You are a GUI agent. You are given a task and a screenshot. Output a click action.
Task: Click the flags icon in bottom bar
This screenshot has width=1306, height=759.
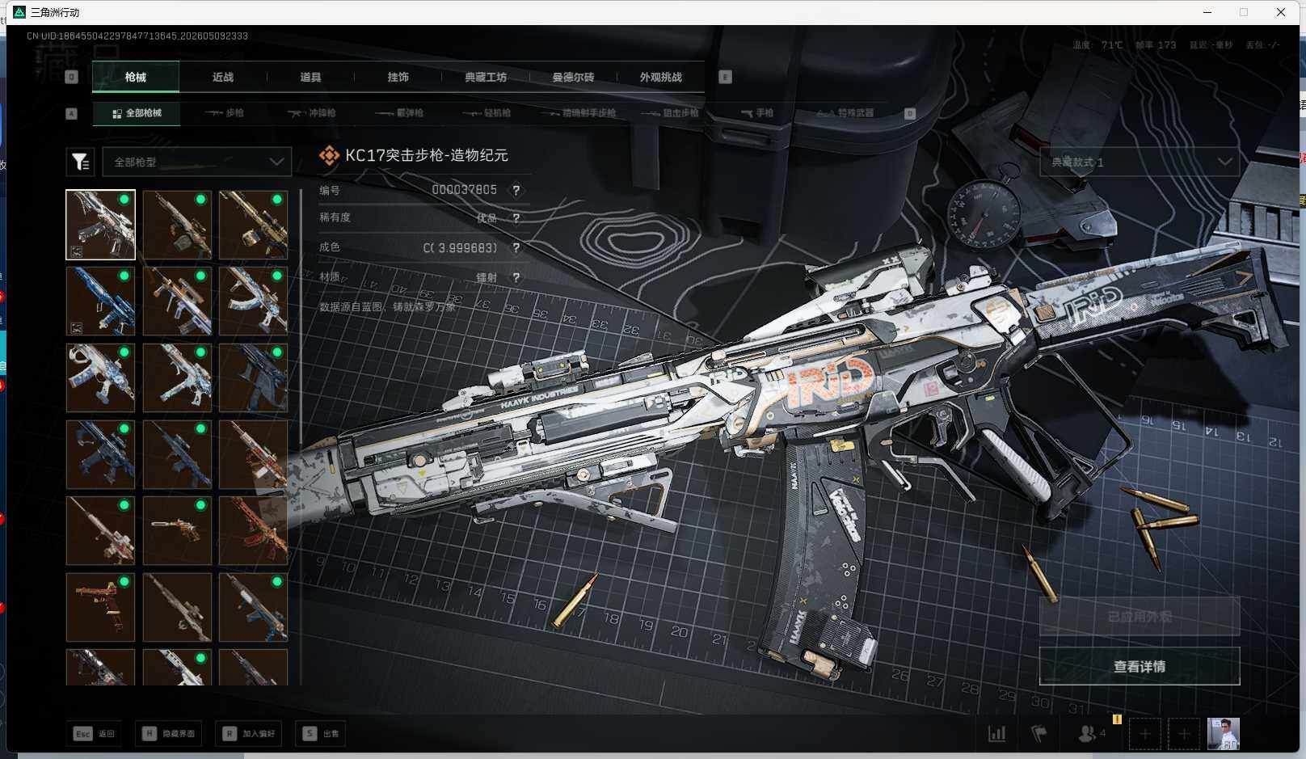tap(1039, 734)
